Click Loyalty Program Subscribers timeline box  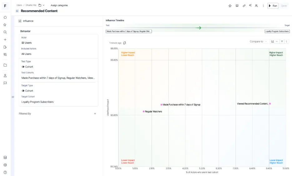click(277, 31)
